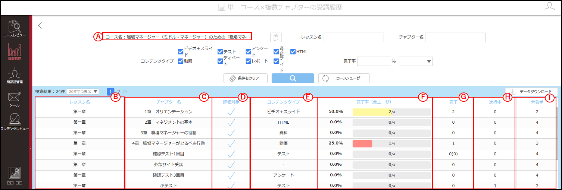
Task: Open the user profile icon in header
Action: point(550,6)
